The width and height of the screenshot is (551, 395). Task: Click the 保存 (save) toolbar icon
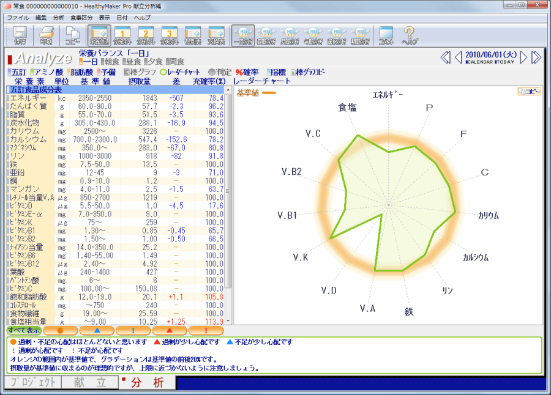[20, 35]
